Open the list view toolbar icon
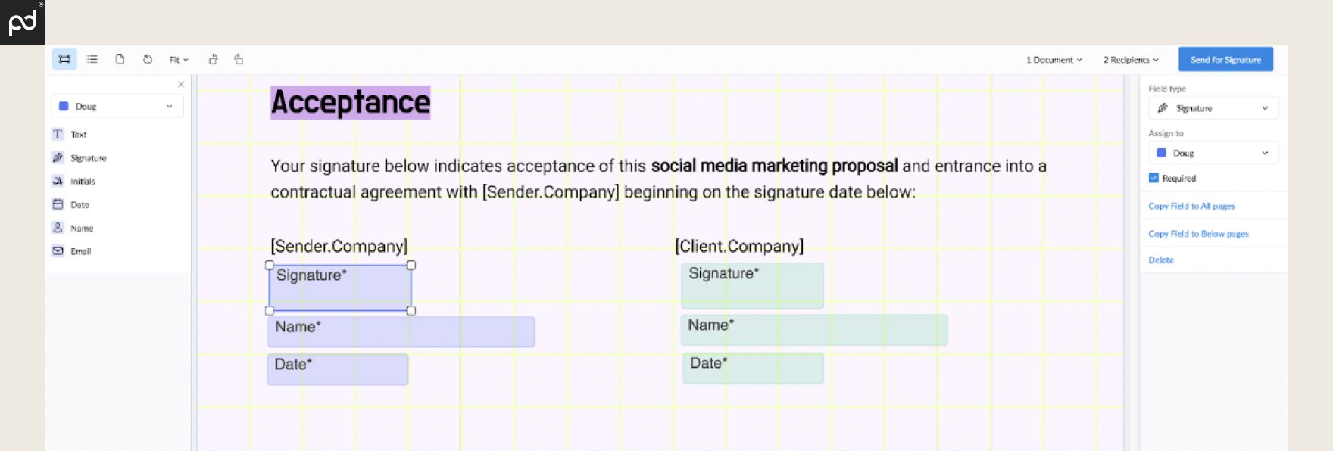 92,59
